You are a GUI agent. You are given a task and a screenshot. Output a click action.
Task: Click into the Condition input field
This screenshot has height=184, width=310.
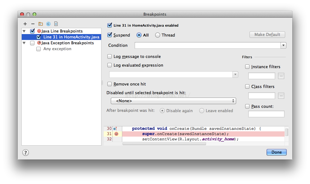coord(208,46)
